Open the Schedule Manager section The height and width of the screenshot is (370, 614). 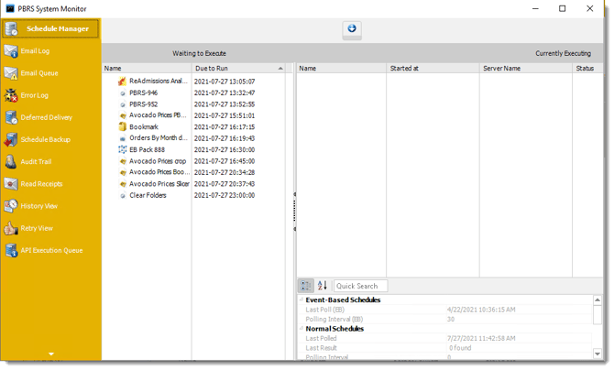pyautogui.click(x=50, y=29)
